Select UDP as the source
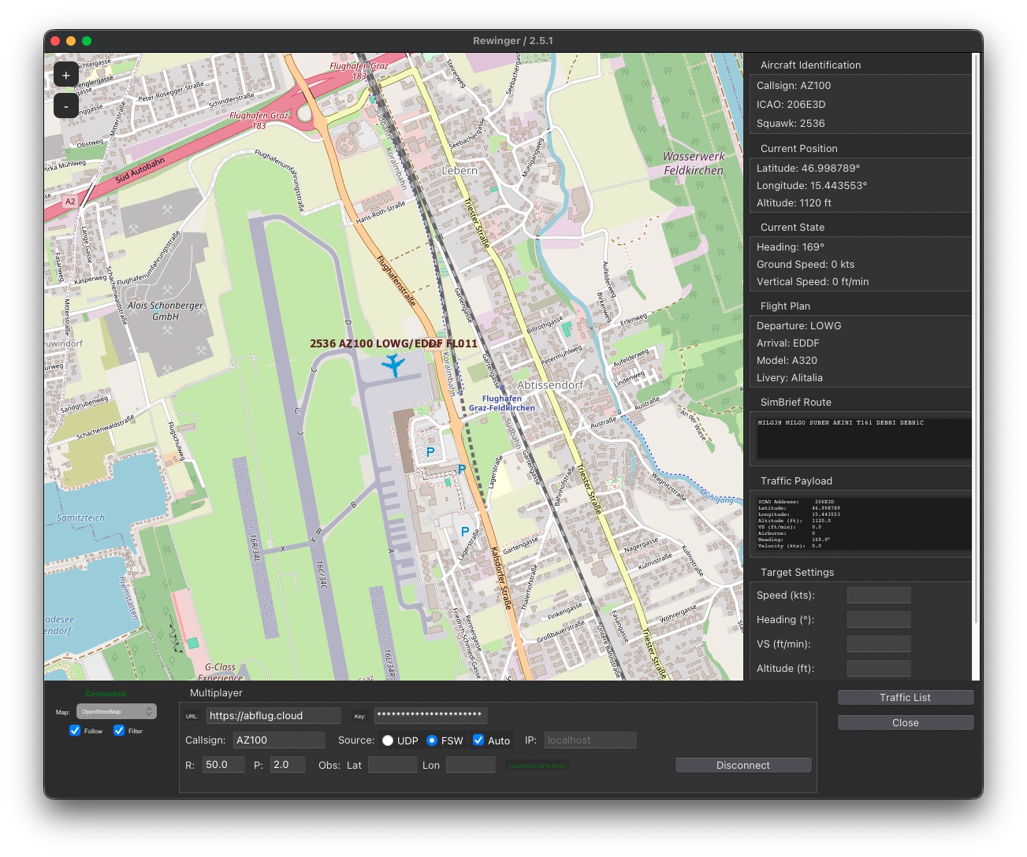This screenshot has height=857, width=1027. click(x=388, y=740)
